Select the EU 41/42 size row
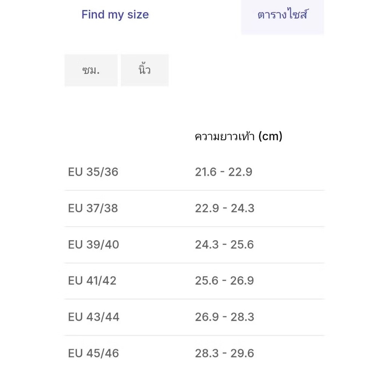 (194, 281)
